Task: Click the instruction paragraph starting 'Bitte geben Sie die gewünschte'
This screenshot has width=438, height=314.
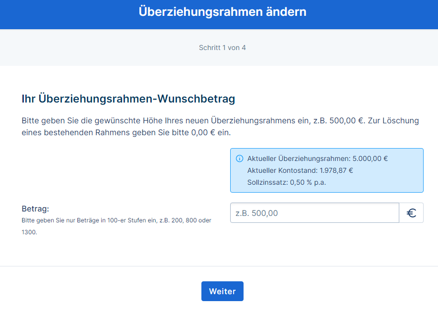Action: pos(220,126)
